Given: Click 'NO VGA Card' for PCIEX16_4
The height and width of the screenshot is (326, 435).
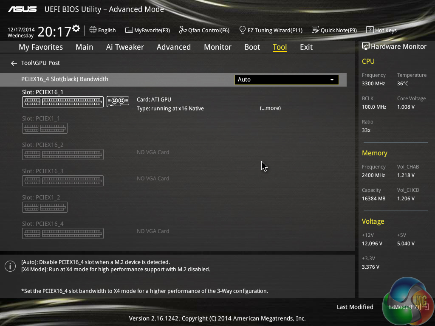Looking at the screenshot, I should click(x=153, y=231).
